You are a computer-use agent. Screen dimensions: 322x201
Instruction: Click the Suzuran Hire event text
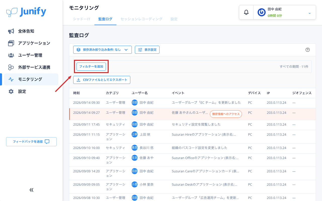204,134
